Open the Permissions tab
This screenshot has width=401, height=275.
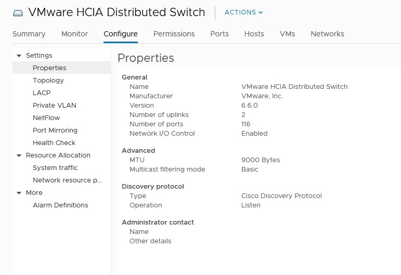[x=174, y=34]
